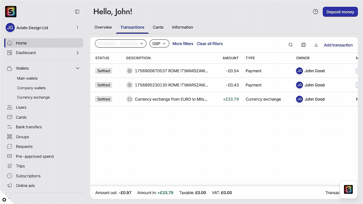Click the download transactions icon
Image resolution: width=363 pixels, height=204 pixels.
[x=316, y=45]
